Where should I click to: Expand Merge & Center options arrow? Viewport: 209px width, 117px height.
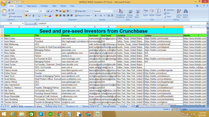[91, 16]
